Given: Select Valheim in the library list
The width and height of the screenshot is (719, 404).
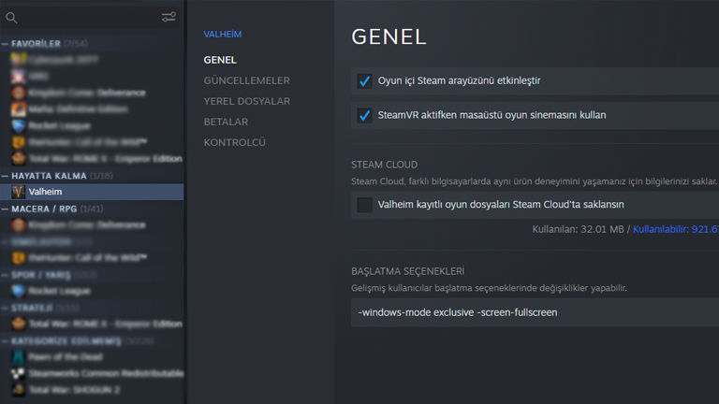Looking at the screenshot, I should tap(92, 192).
